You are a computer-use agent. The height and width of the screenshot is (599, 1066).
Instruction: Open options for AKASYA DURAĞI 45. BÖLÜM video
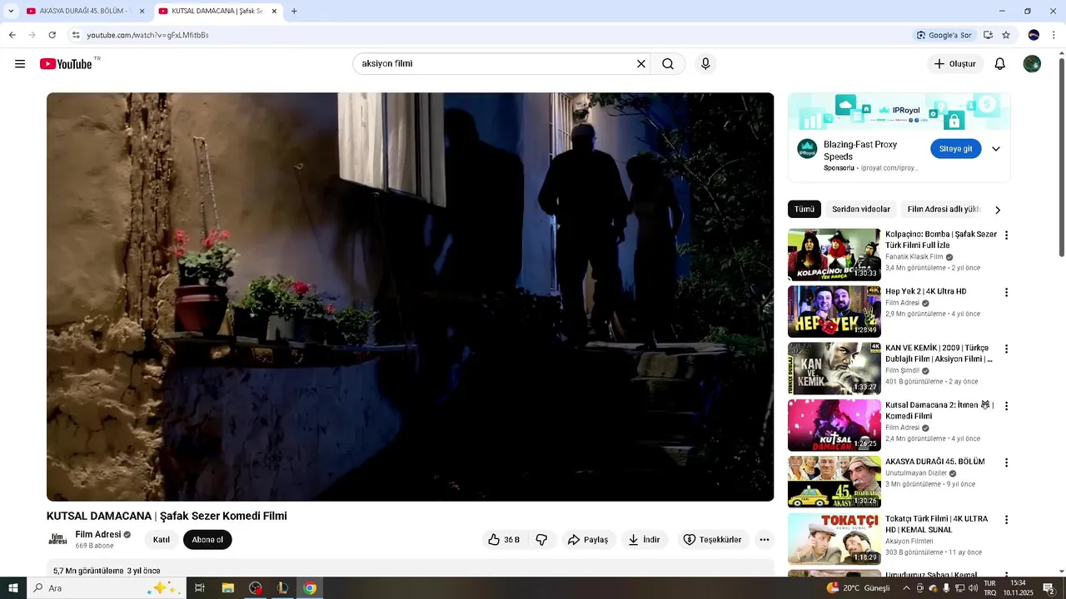pyautogui.click(x=1006, y=463)
